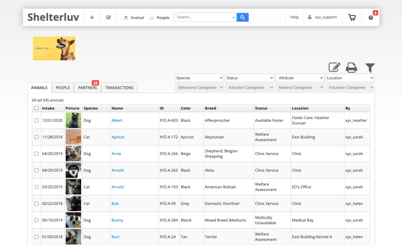The width and height of the screenshot is (402, 245).
Task: Click the Help link
Action: [x=294, y=17]
